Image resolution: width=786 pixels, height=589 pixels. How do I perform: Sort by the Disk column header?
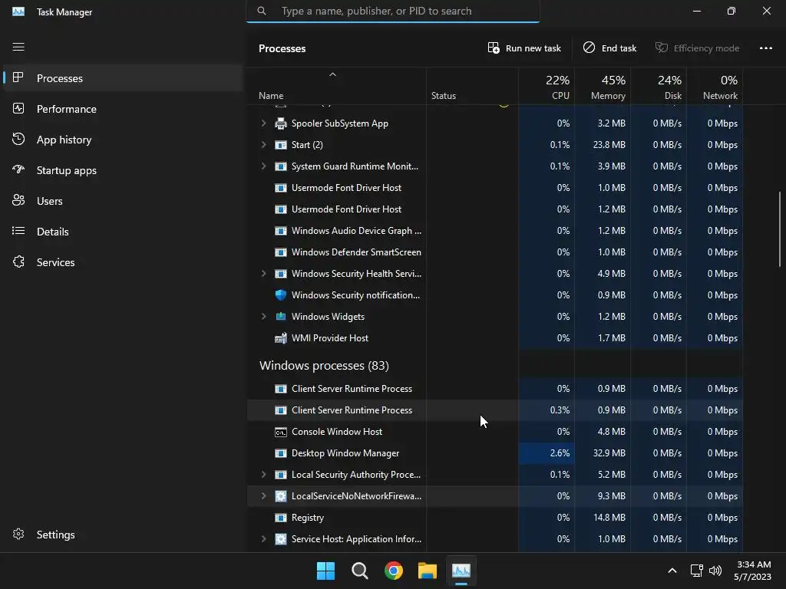point(659,86)
